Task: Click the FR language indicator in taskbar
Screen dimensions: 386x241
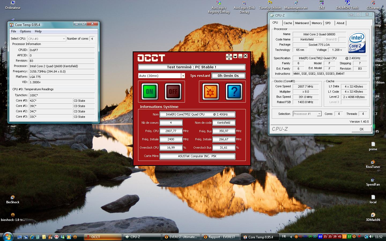Action: point(284,237)
